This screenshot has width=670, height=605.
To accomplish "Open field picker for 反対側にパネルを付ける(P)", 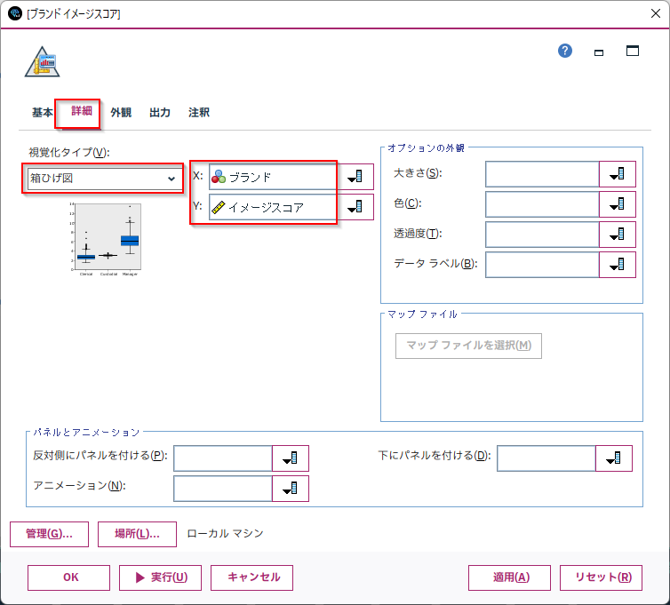I will [x=291, y=458].
